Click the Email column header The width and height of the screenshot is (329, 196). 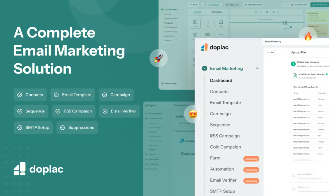coord(296,93)
